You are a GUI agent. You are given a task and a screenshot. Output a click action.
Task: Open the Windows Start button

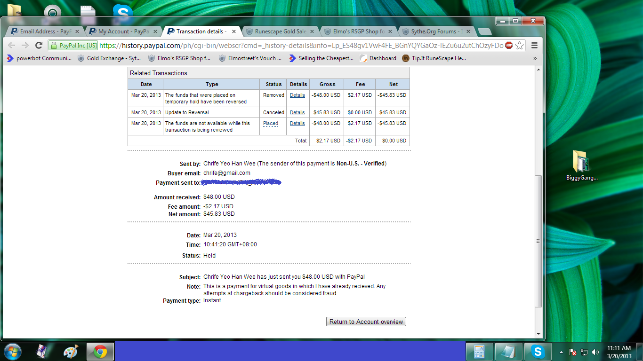(12, 351)
